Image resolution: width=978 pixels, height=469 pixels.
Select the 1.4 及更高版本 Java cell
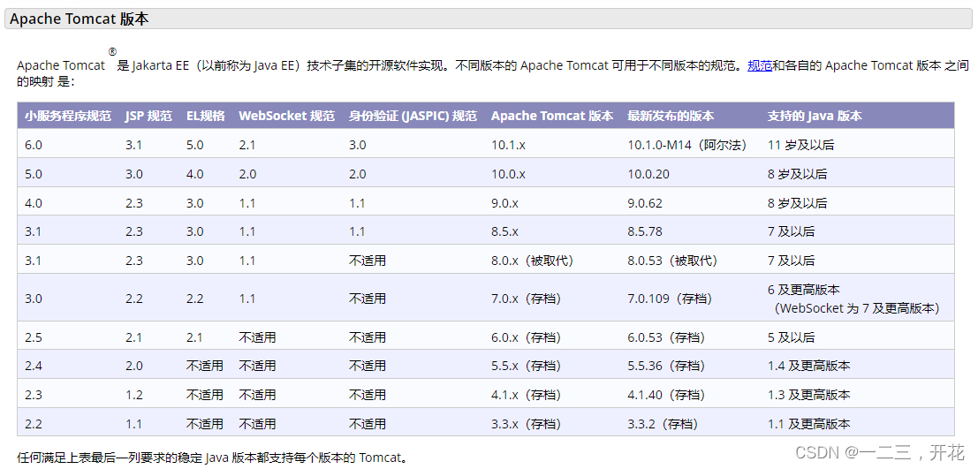pos(808,366)
